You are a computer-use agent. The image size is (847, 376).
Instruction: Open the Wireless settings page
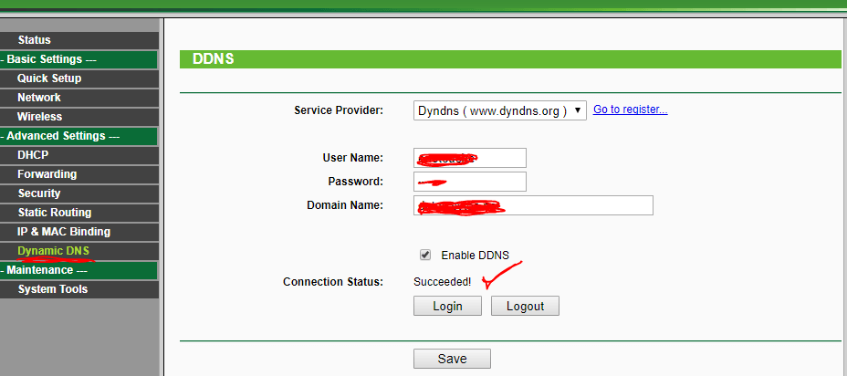[x=40, y=117]
